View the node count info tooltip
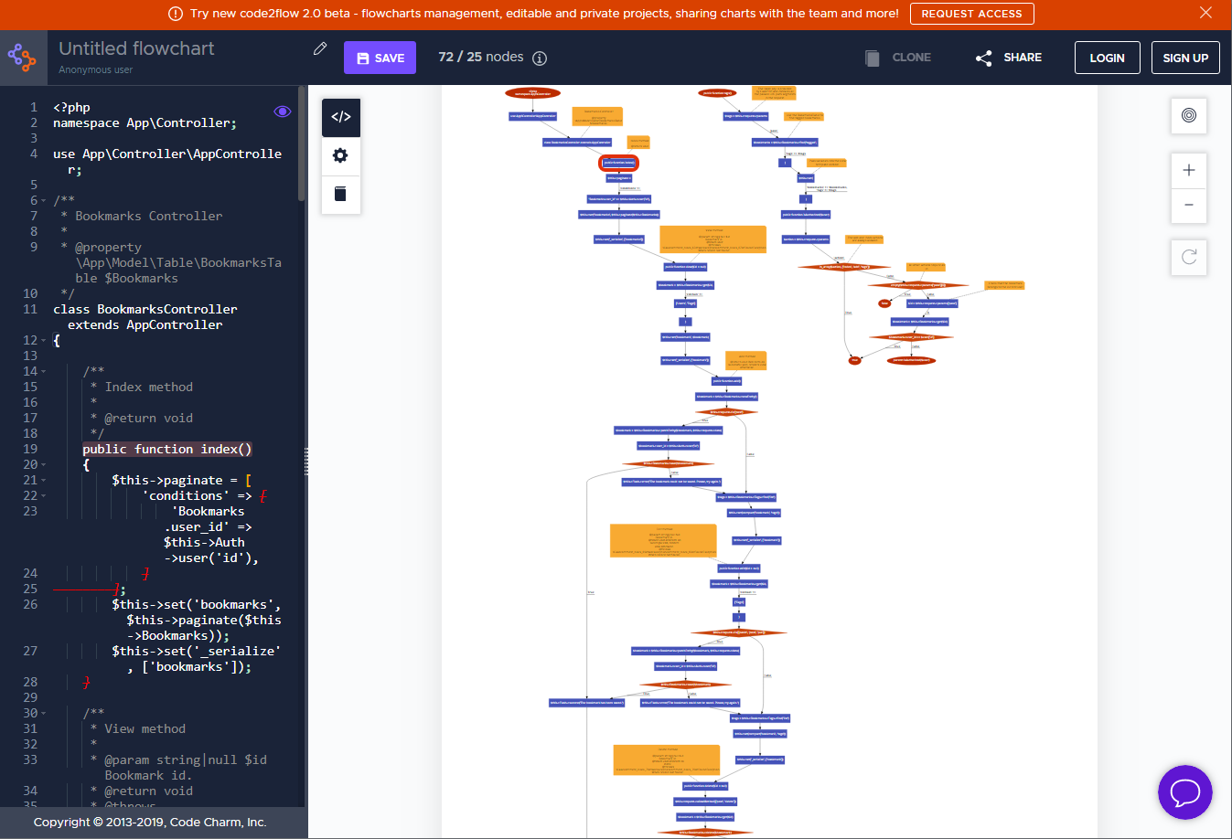The image size is (1232, 839). pyautogui.click(x=540, y=58)
